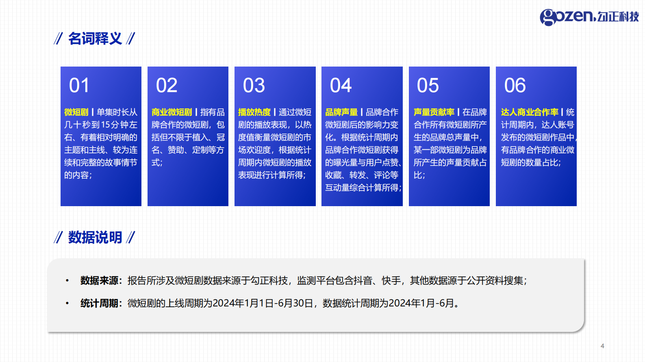Click the text 互动量综合计算所得 in card 04
The height and width of the screenshot is (362, 645).
pyautogui.click(x=361, y=187)
